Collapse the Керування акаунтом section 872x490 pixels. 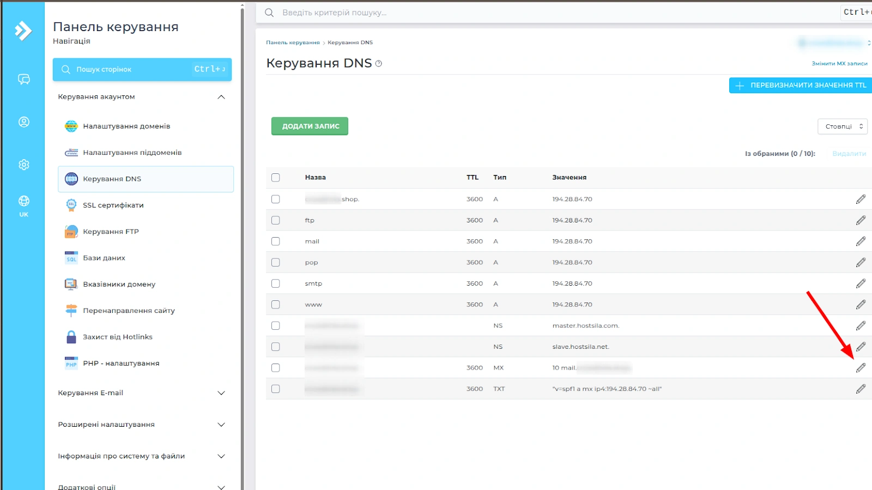click(x=142, y=97)
